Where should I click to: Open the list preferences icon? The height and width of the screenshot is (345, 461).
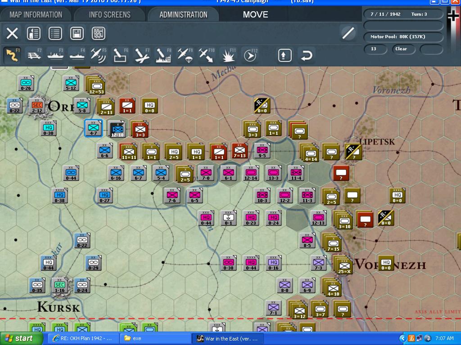pos(55,33)
